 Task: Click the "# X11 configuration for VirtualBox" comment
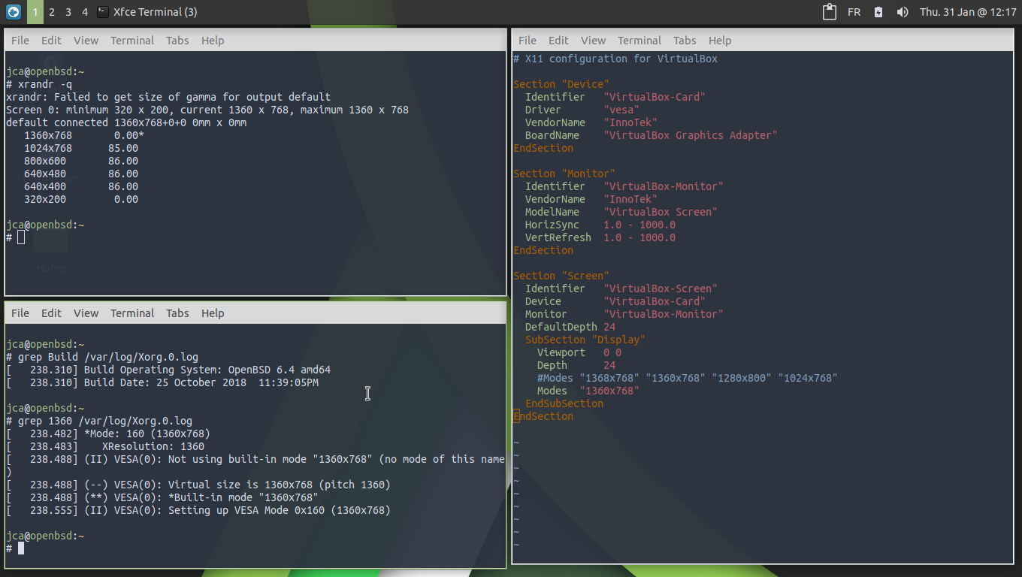[x=615, y=59]
